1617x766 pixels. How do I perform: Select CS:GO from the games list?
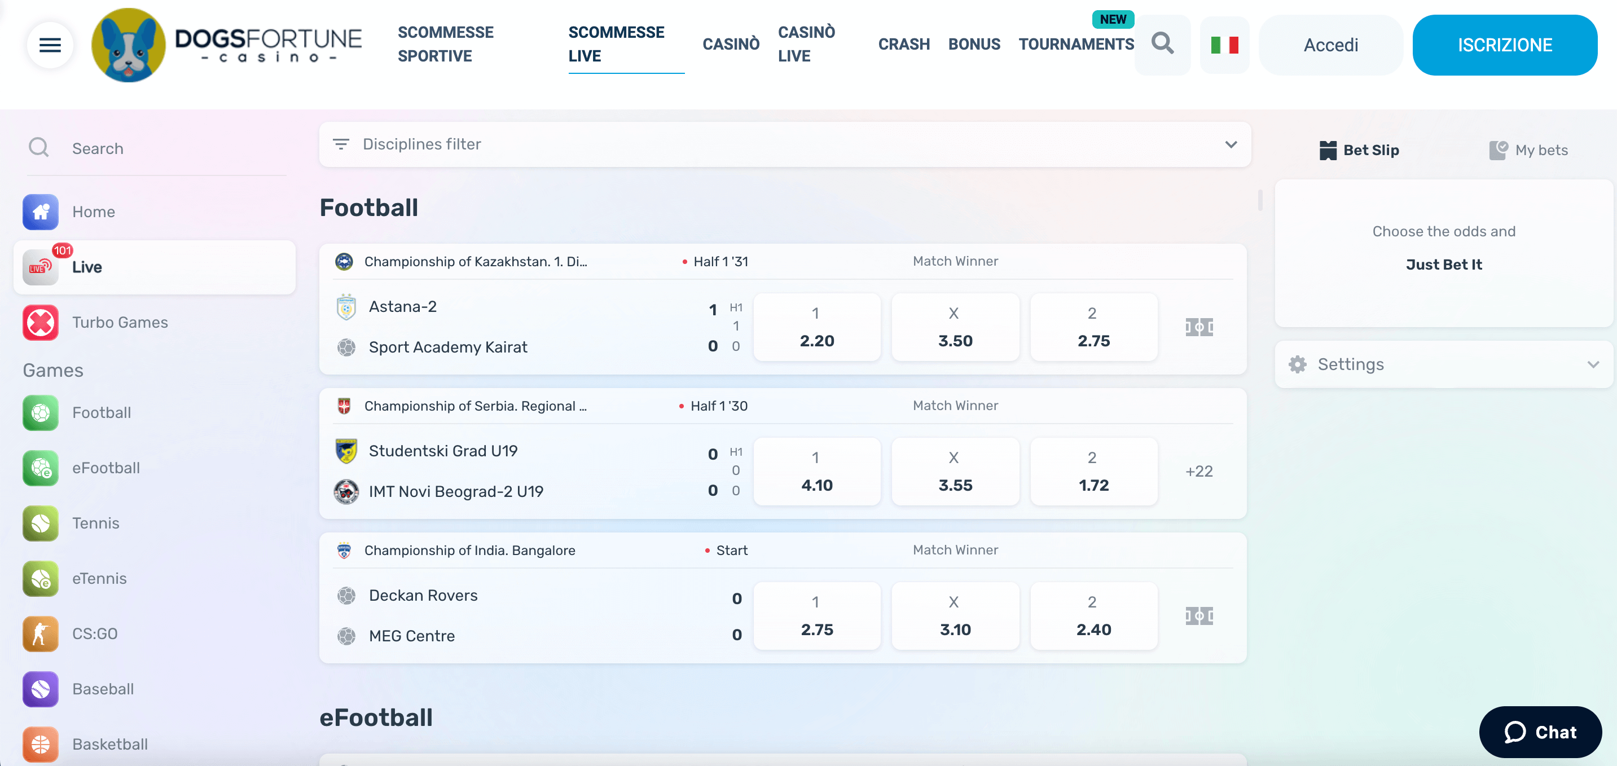[40, 633]
